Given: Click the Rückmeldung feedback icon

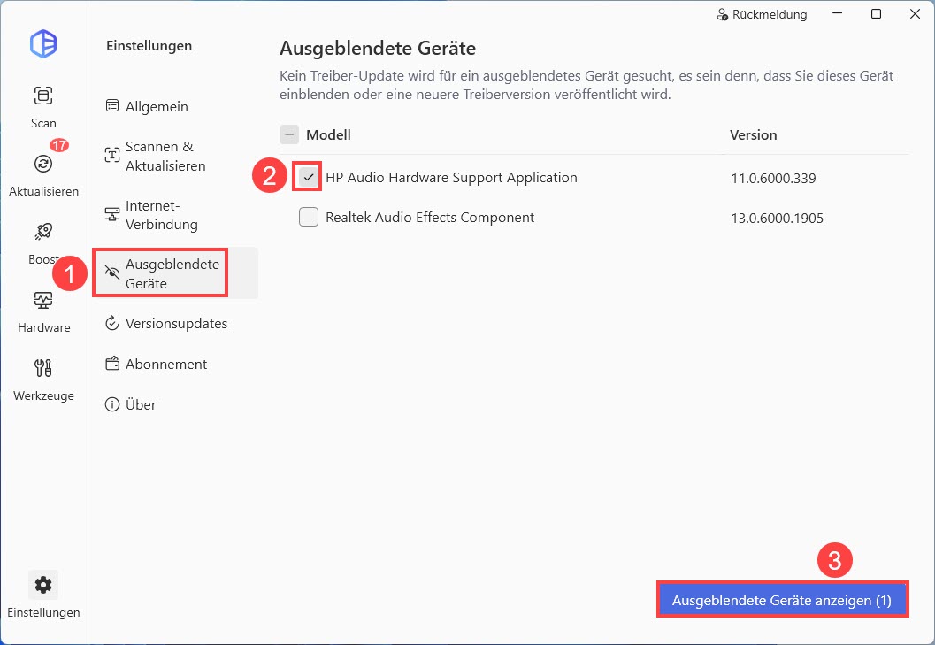Looking at the screenshot, I should [x=722, y=14].
